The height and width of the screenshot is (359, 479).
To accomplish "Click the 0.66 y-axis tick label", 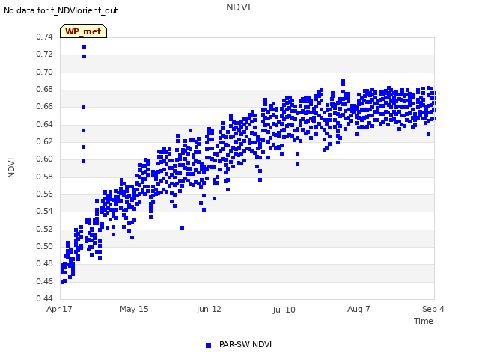I will tap(45, 106).
